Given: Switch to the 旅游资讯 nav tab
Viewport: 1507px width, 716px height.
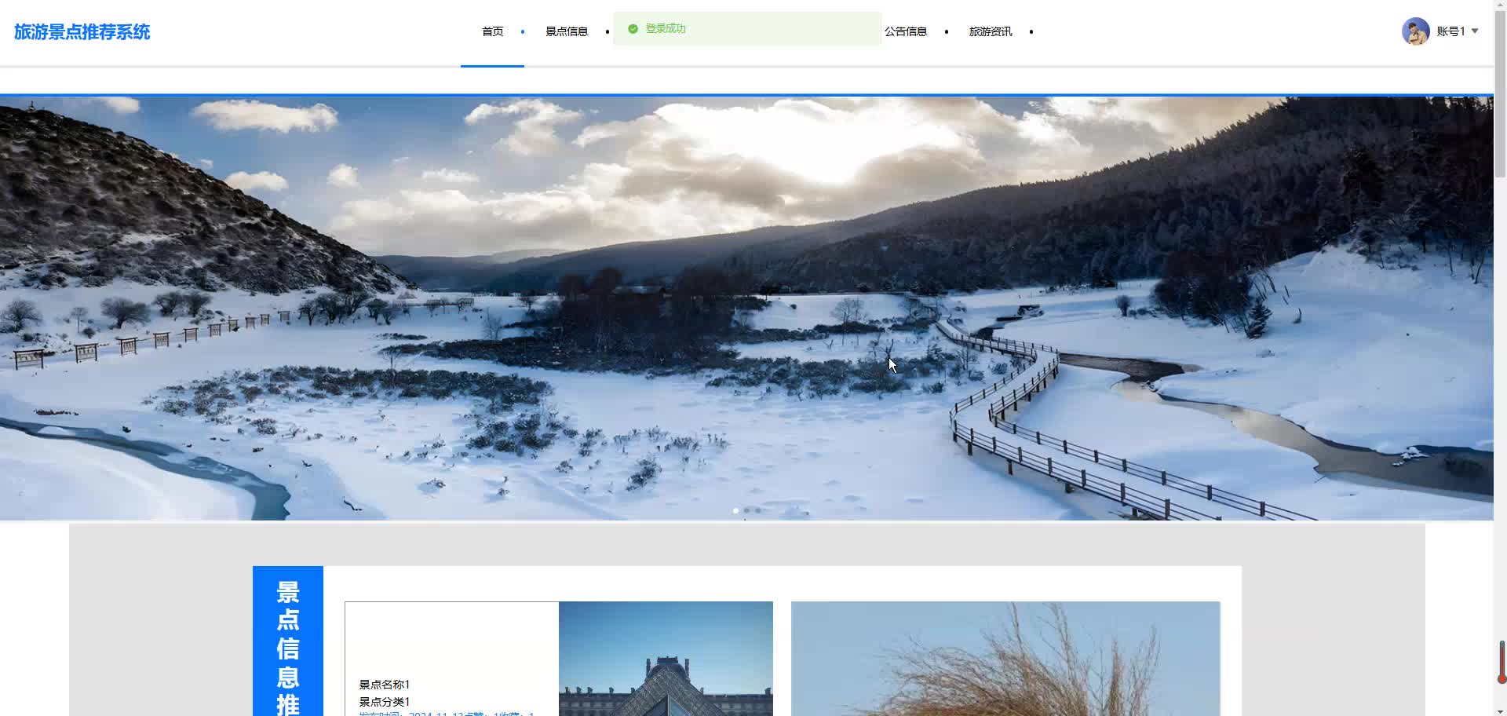Looking at the screenshot, I should [991, 31].
